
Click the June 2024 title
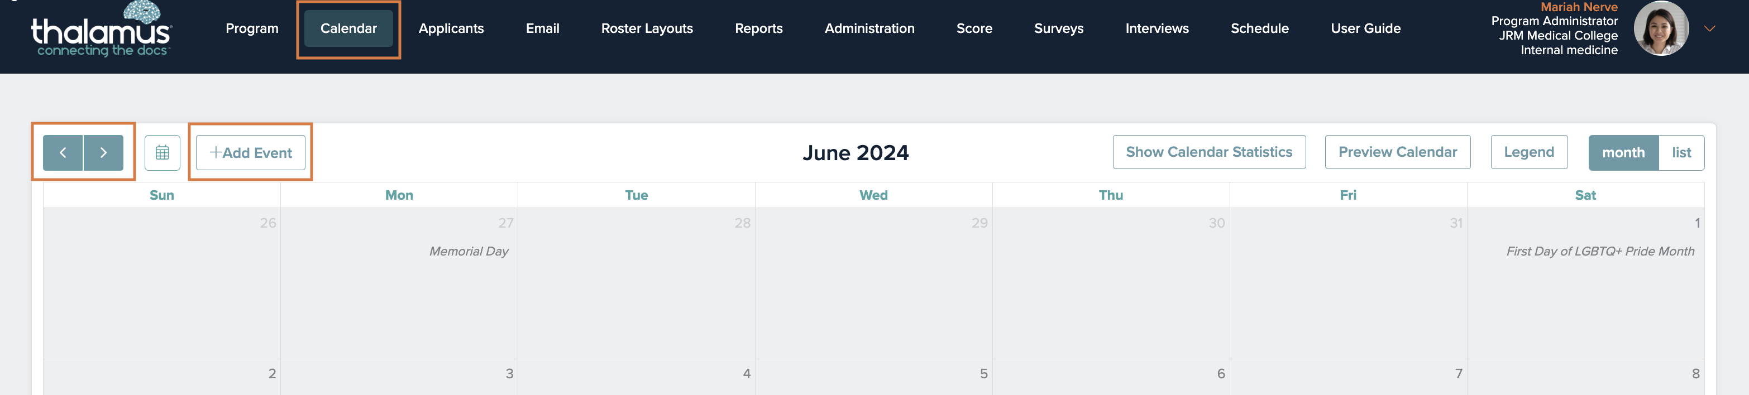pos(856,153)
